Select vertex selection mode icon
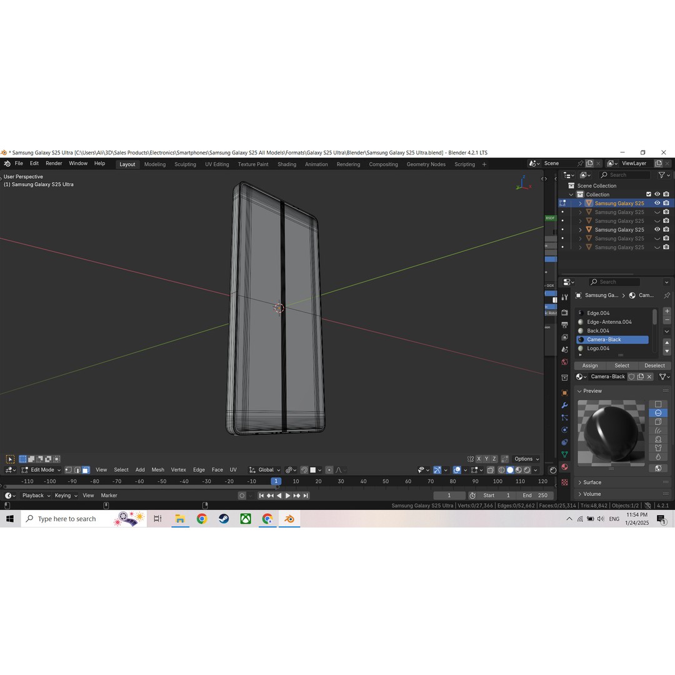675x675 pixels. [69, 469]
